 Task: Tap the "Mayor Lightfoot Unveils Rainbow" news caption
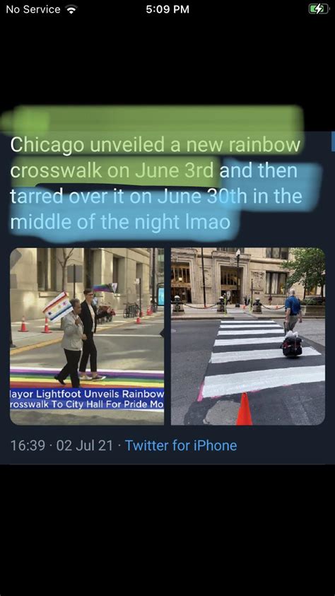click(x=87, y=394)
